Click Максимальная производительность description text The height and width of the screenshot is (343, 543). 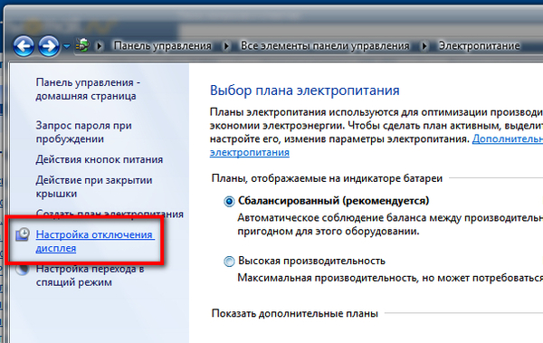click(x=390, y=278)
